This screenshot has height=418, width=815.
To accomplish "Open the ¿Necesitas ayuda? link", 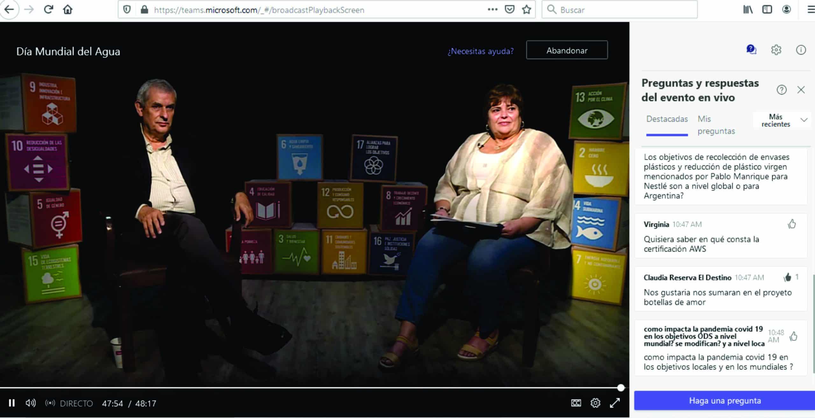I will (x=481, y=51).
